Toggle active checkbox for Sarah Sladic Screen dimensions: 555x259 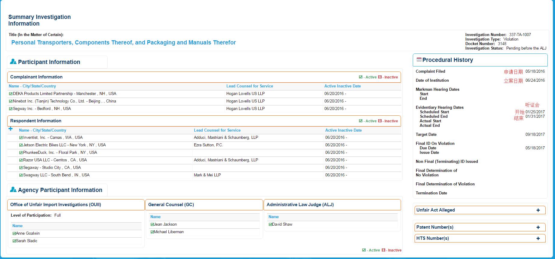pos(14,241)
